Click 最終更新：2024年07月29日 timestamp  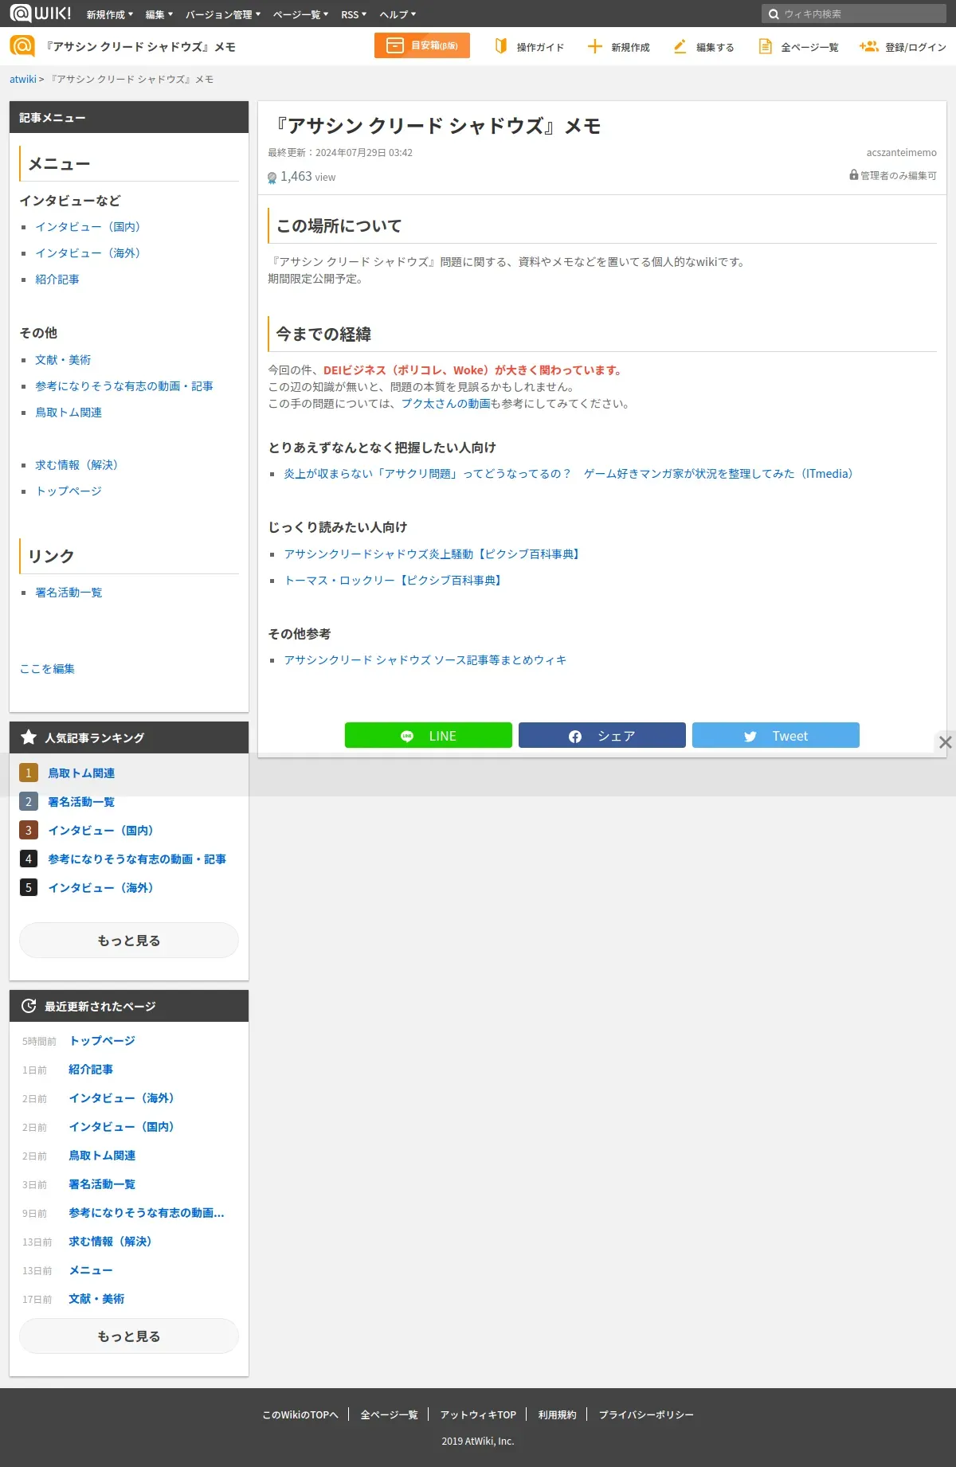(340, 153)
